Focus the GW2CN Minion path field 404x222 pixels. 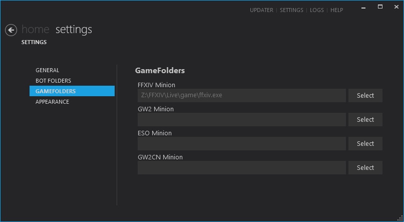point(241,167)
